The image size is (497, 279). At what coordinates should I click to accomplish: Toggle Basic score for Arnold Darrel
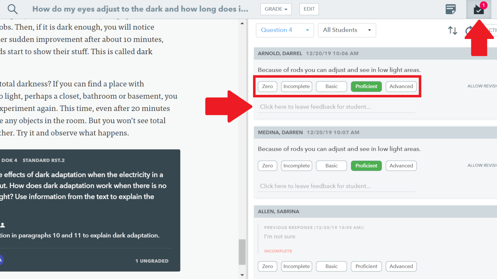tap(331, 86)
